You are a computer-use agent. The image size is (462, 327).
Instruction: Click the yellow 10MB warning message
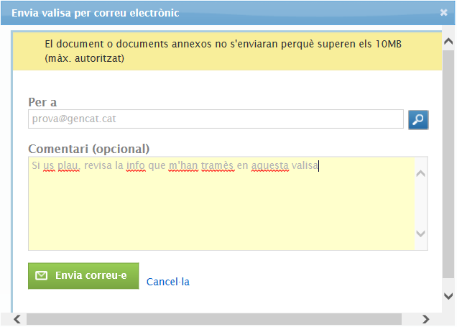point(223,51)
